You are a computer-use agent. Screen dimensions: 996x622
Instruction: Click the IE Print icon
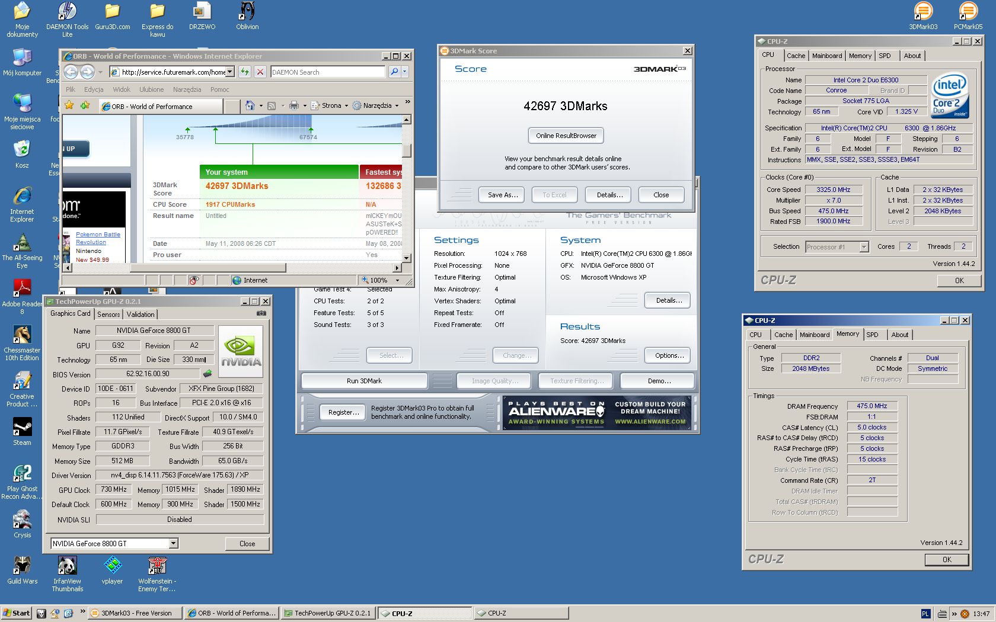coord(294,105)
